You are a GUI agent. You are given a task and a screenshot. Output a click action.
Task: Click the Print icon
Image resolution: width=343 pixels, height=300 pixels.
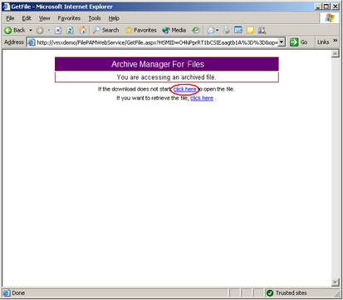227,30
